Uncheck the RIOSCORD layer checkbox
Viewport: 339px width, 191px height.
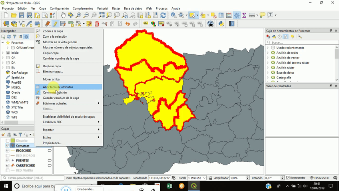click(x=8, y=151)
